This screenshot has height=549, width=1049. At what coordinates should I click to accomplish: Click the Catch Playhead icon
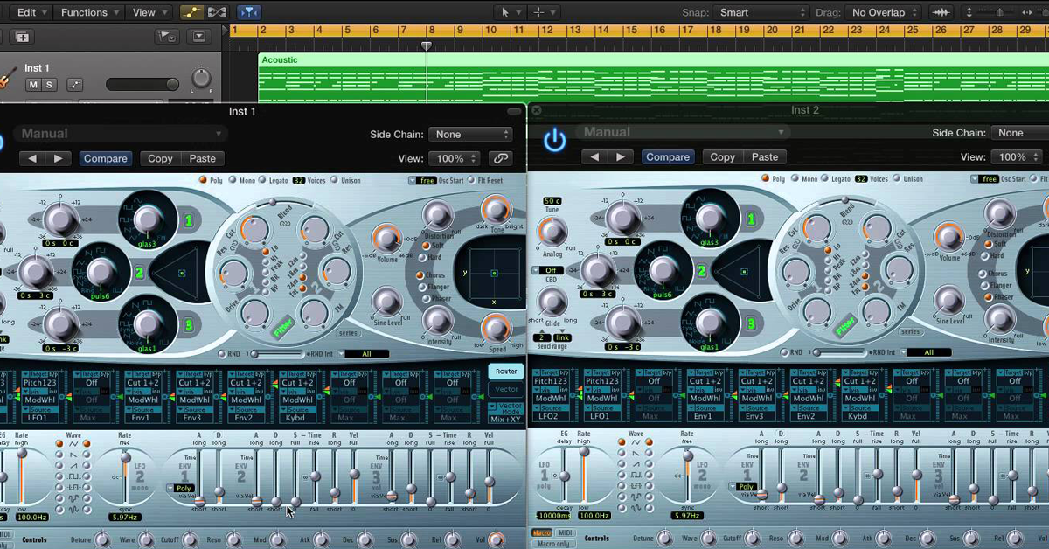pyautogui.click(x=249, y=12)
